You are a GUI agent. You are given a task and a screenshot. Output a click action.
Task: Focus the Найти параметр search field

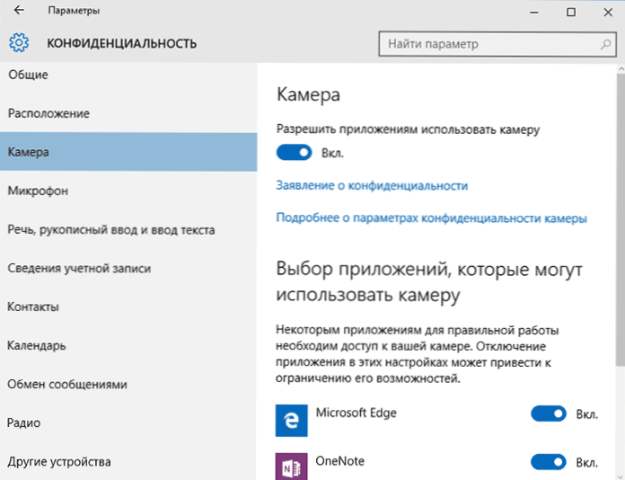click(x=497, y=44)
